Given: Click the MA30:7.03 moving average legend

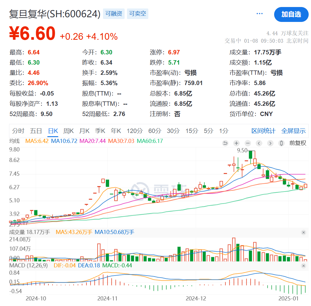Looking at the screenshot, I should [121, 141].
